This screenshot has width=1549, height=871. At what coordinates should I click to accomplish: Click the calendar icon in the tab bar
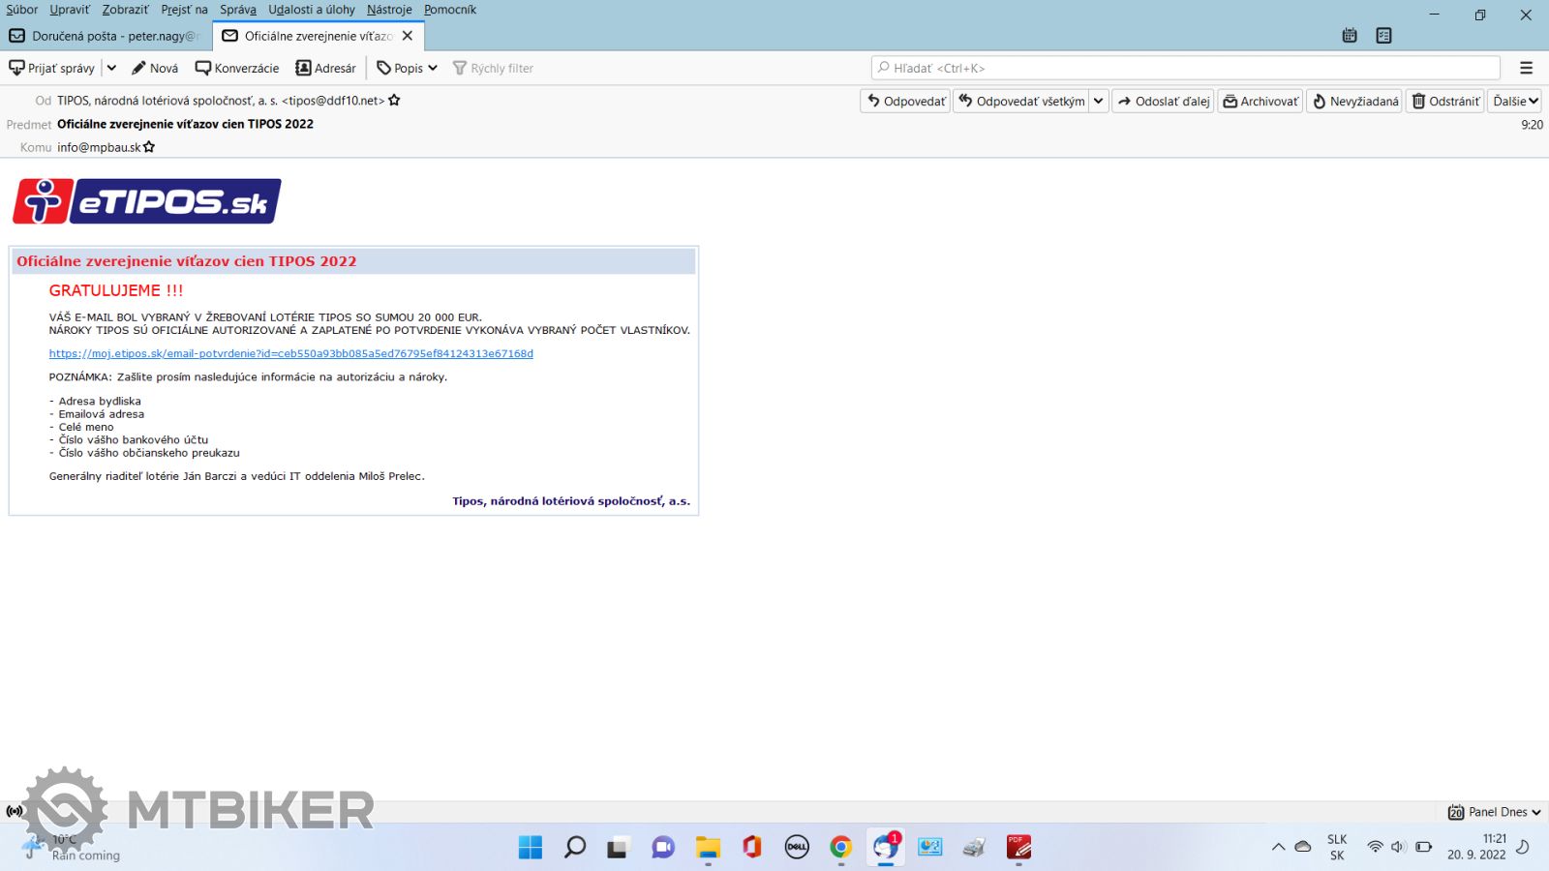pos(1350,36)
